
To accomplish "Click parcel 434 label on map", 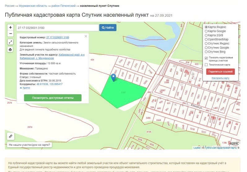I will click(92, 60).
